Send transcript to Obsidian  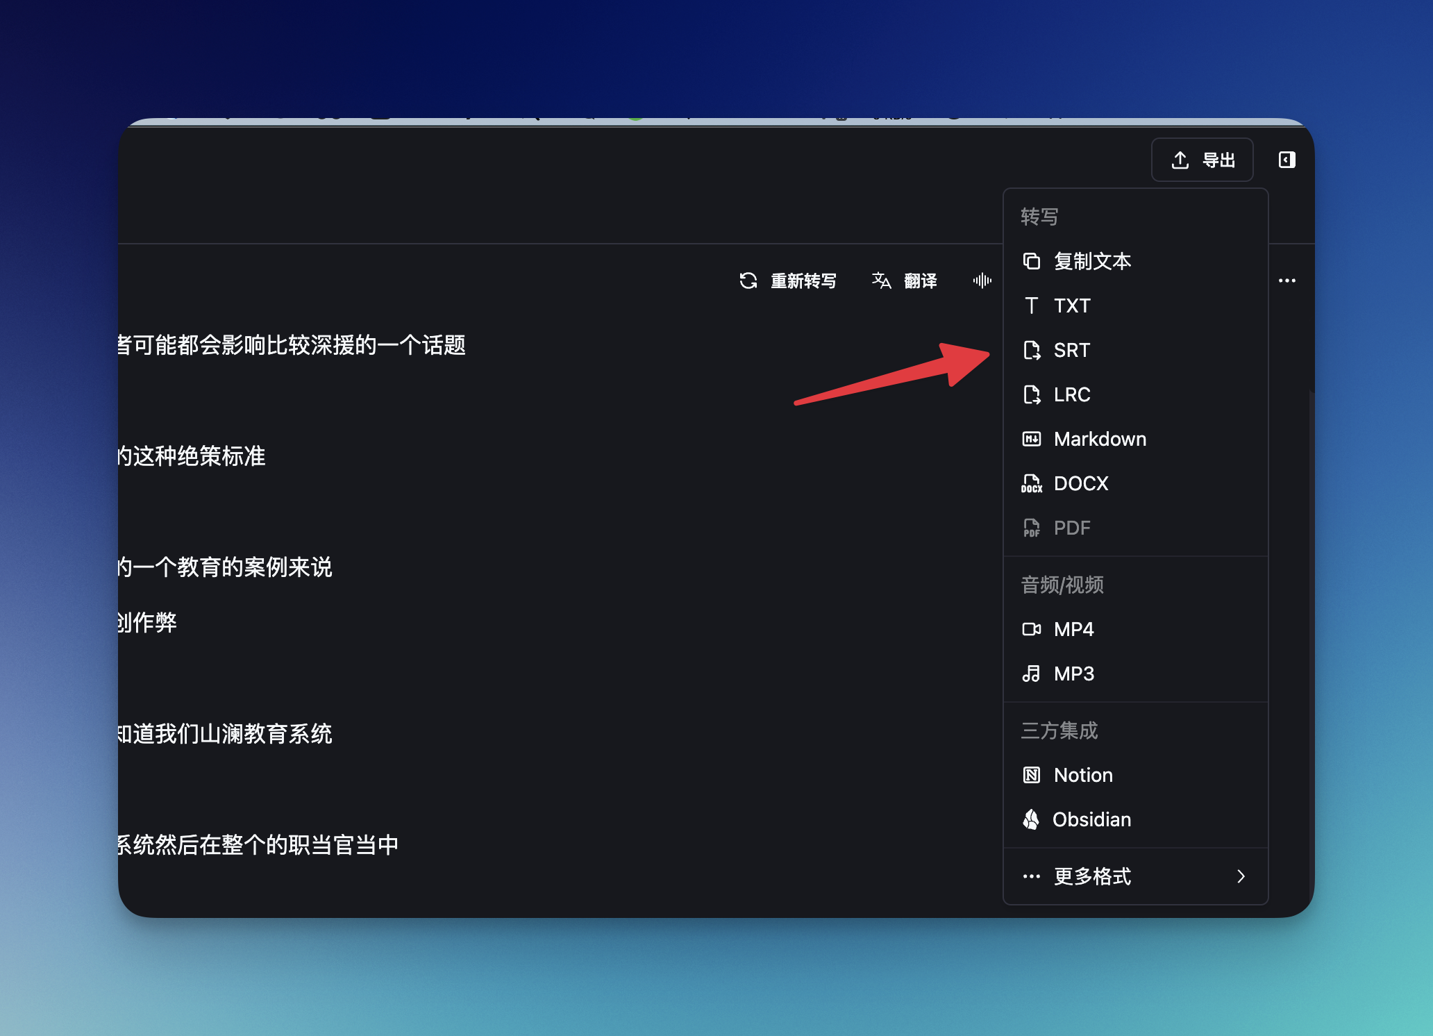coord(1136,819)
